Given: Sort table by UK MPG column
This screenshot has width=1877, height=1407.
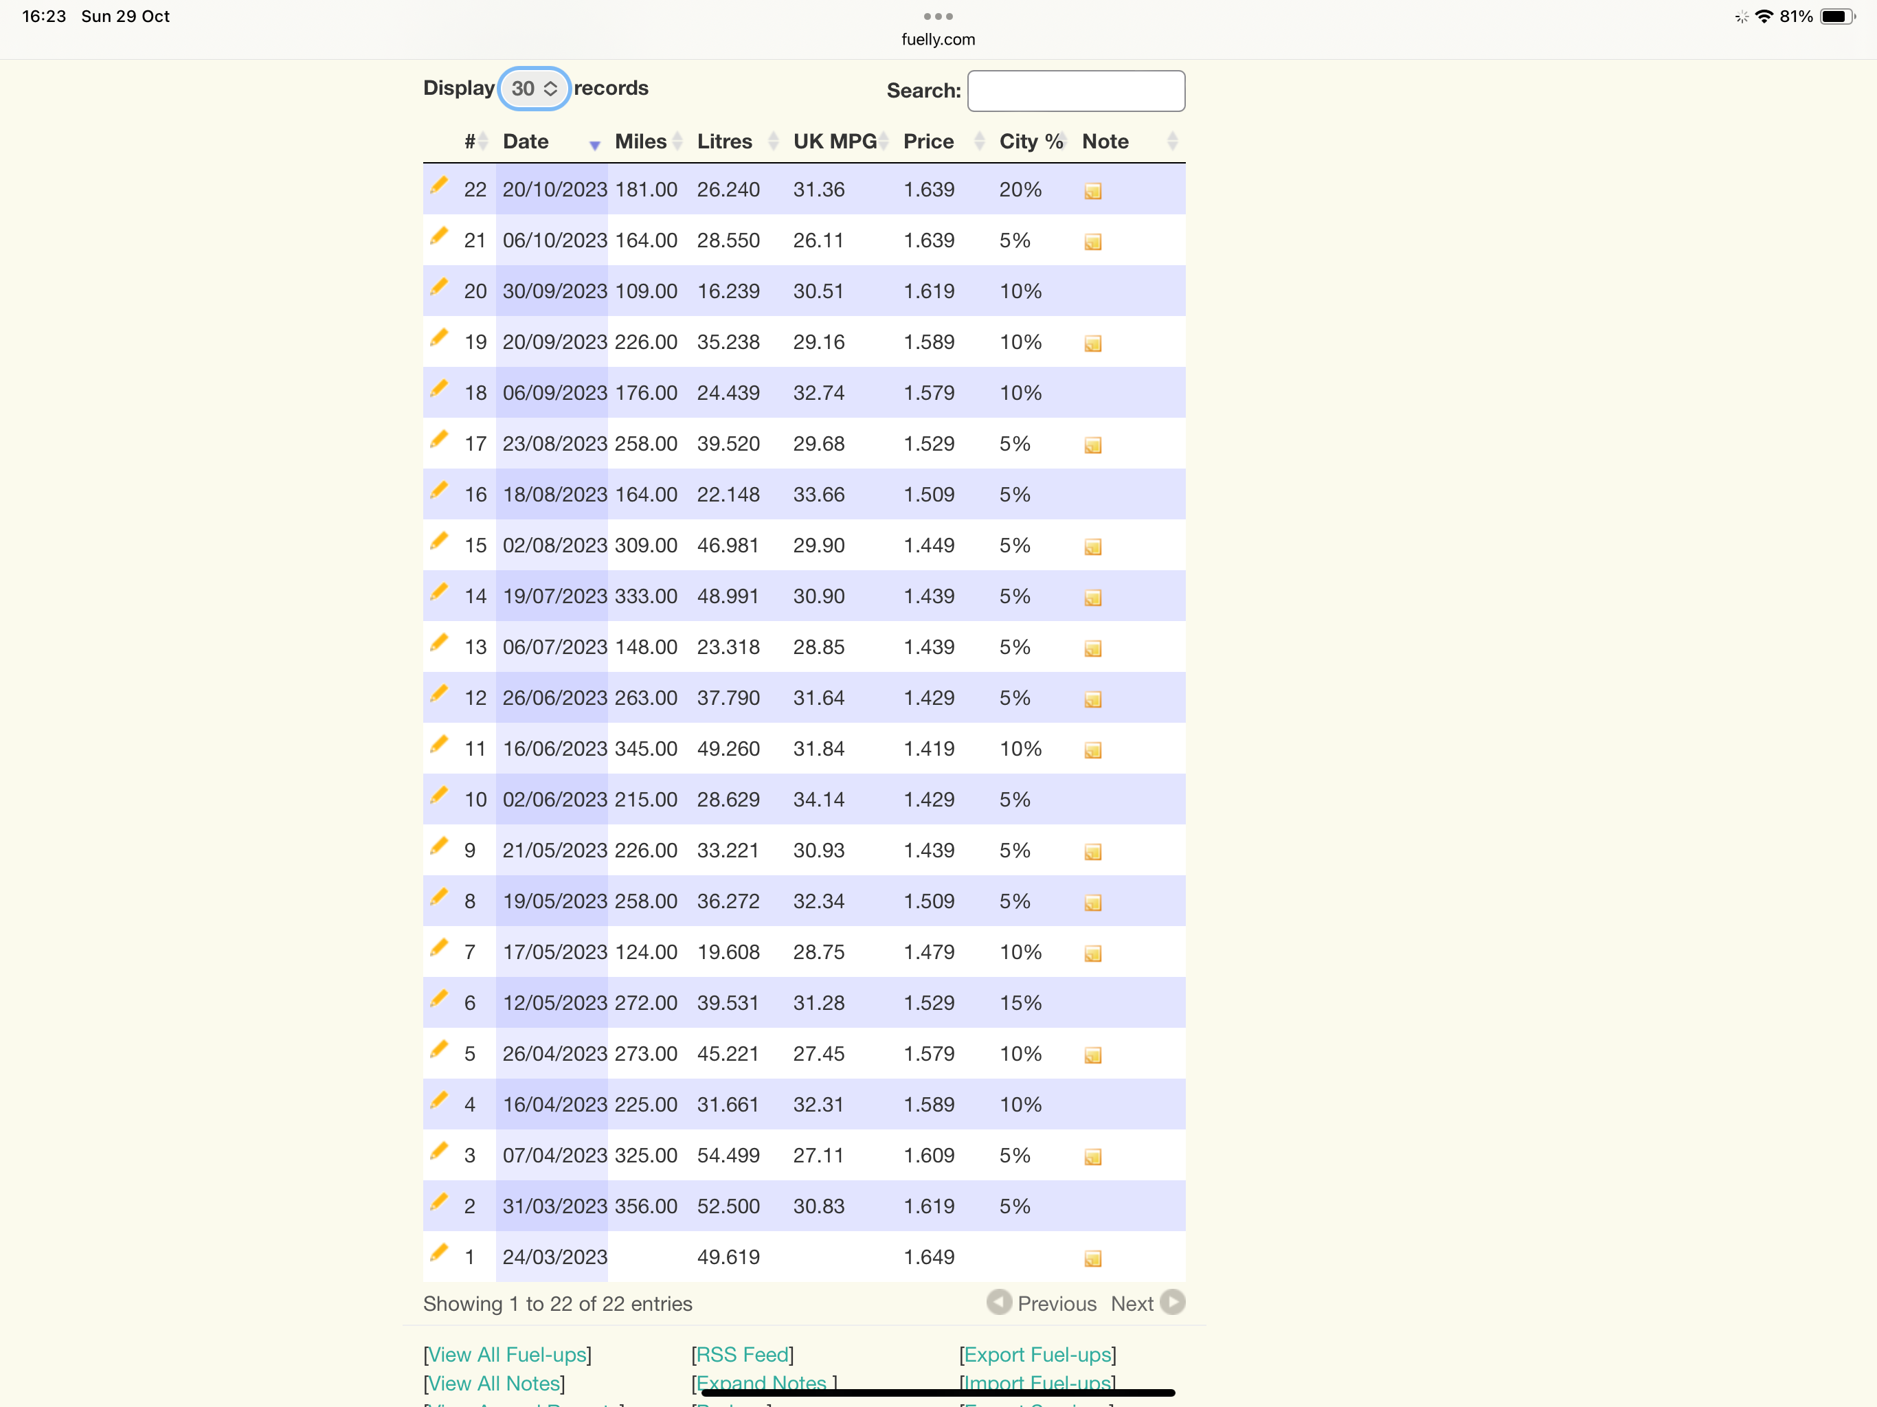Looking at the screenshot, I should click(x=840, y=141).
